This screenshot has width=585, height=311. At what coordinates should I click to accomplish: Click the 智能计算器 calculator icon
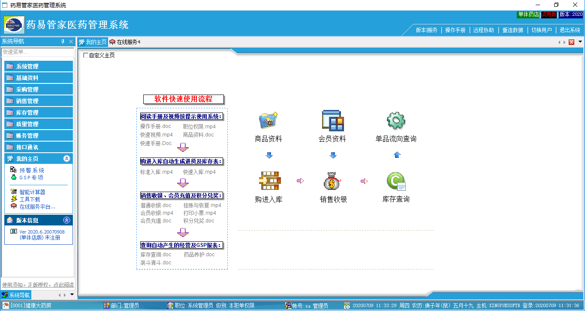[x=13, y=192]
